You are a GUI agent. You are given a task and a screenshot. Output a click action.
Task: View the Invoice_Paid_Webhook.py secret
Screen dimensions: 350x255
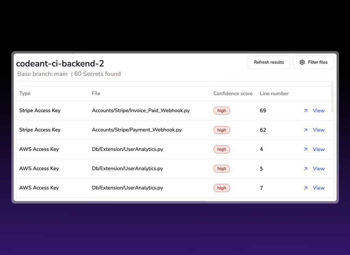click(319, 110)
